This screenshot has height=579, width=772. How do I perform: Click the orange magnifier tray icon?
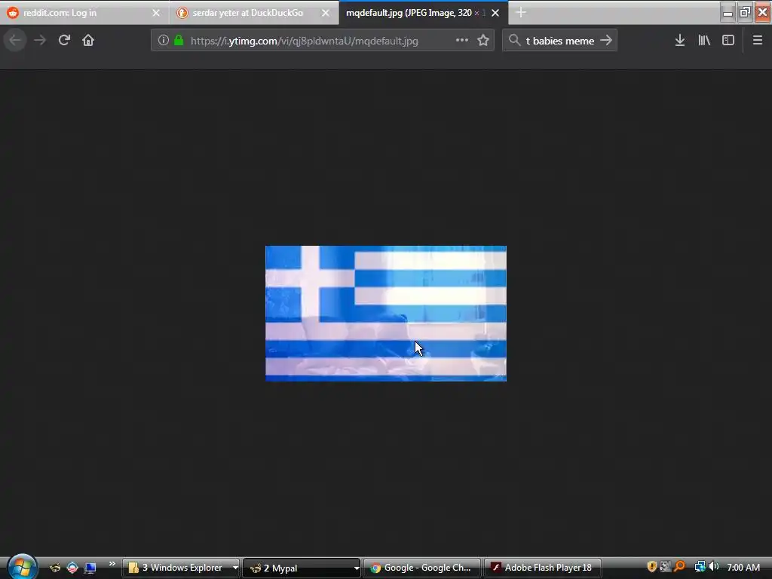click(679, 567)
